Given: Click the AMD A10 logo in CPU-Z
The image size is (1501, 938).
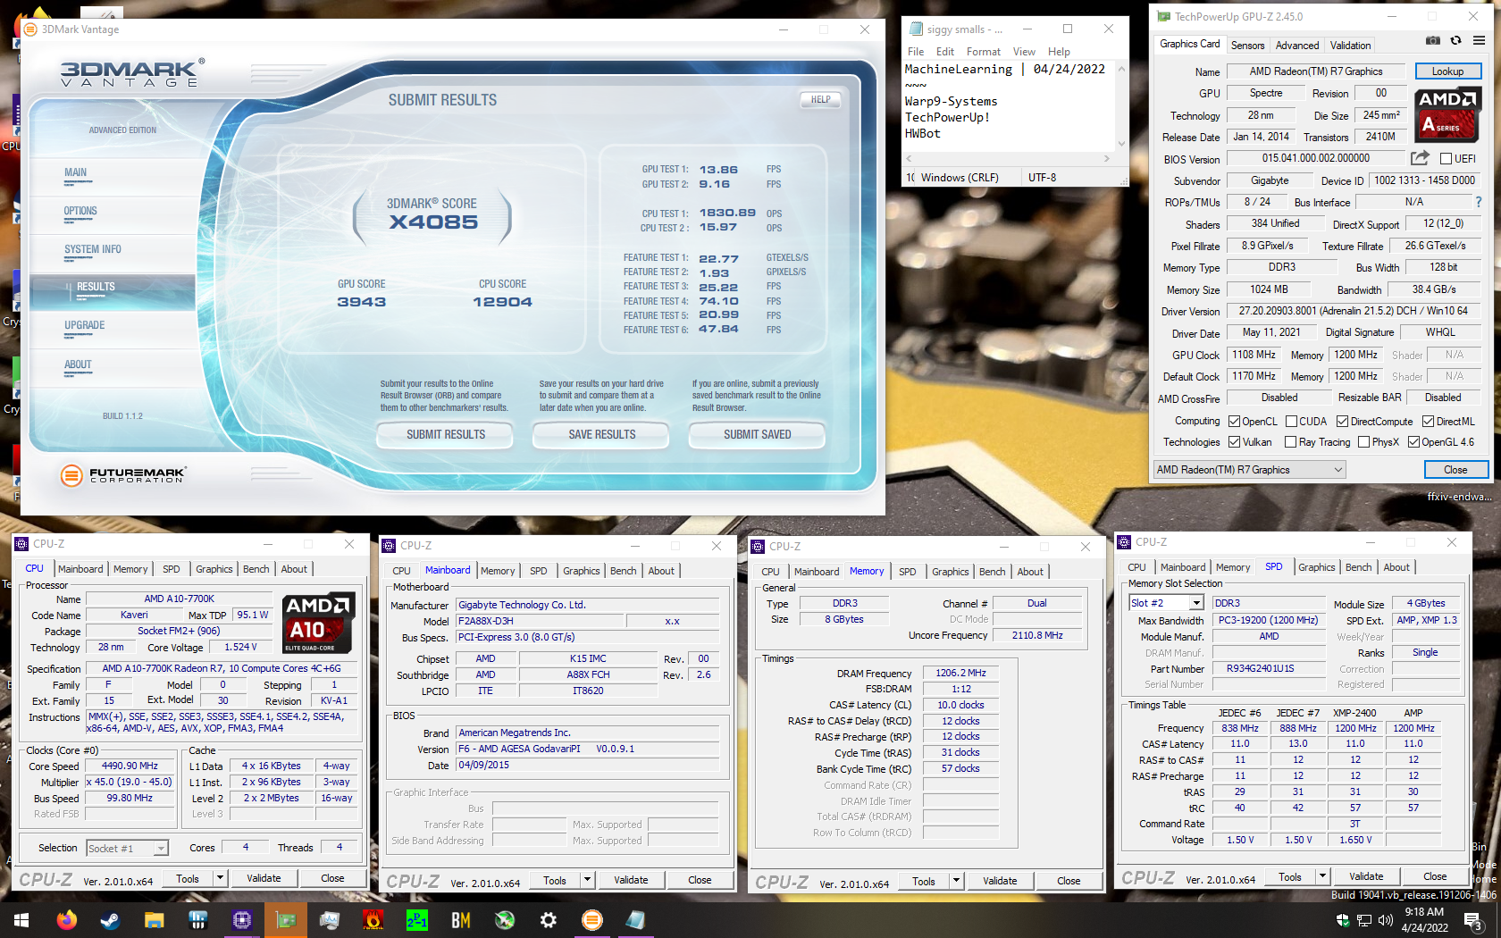Looking at the screenshot, I should pyautogui.click(x=319, y=623).
